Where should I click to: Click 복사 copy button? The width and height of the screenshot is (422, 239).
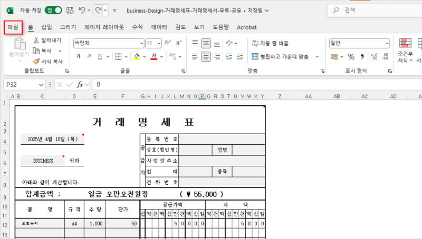(42, 51)
